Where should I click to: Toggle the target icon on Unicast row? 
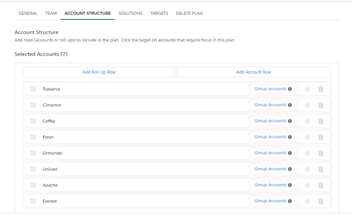pos(307,169)
